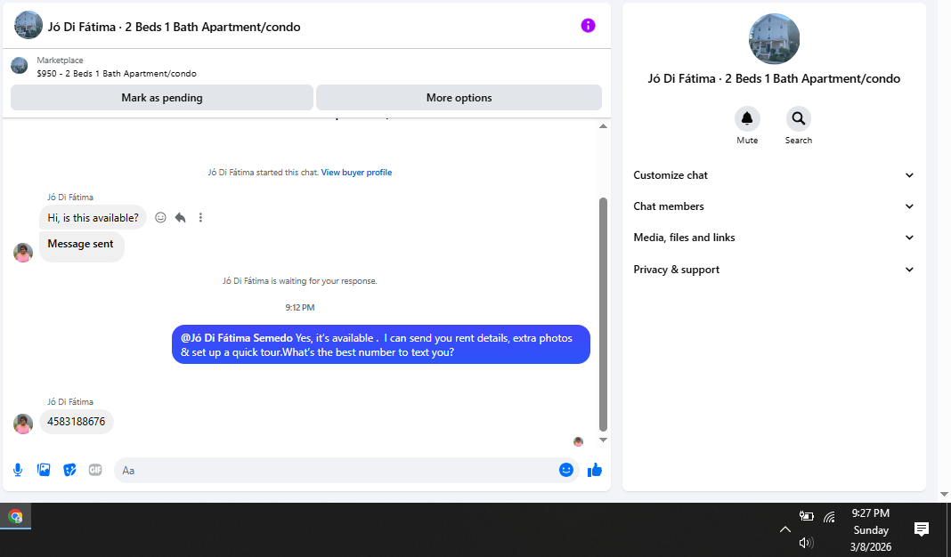The width and height of the screenshot is (951, 557).
Task: Open battery status tray icon
Action: click(806, 516)
